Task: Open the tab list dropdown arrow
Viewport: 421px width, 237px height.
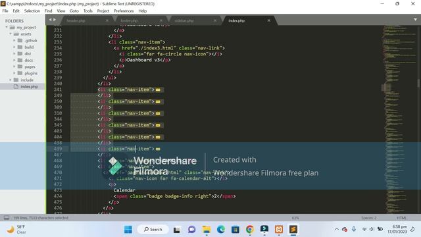Action: pyautogui.click(x=415, y=20)
